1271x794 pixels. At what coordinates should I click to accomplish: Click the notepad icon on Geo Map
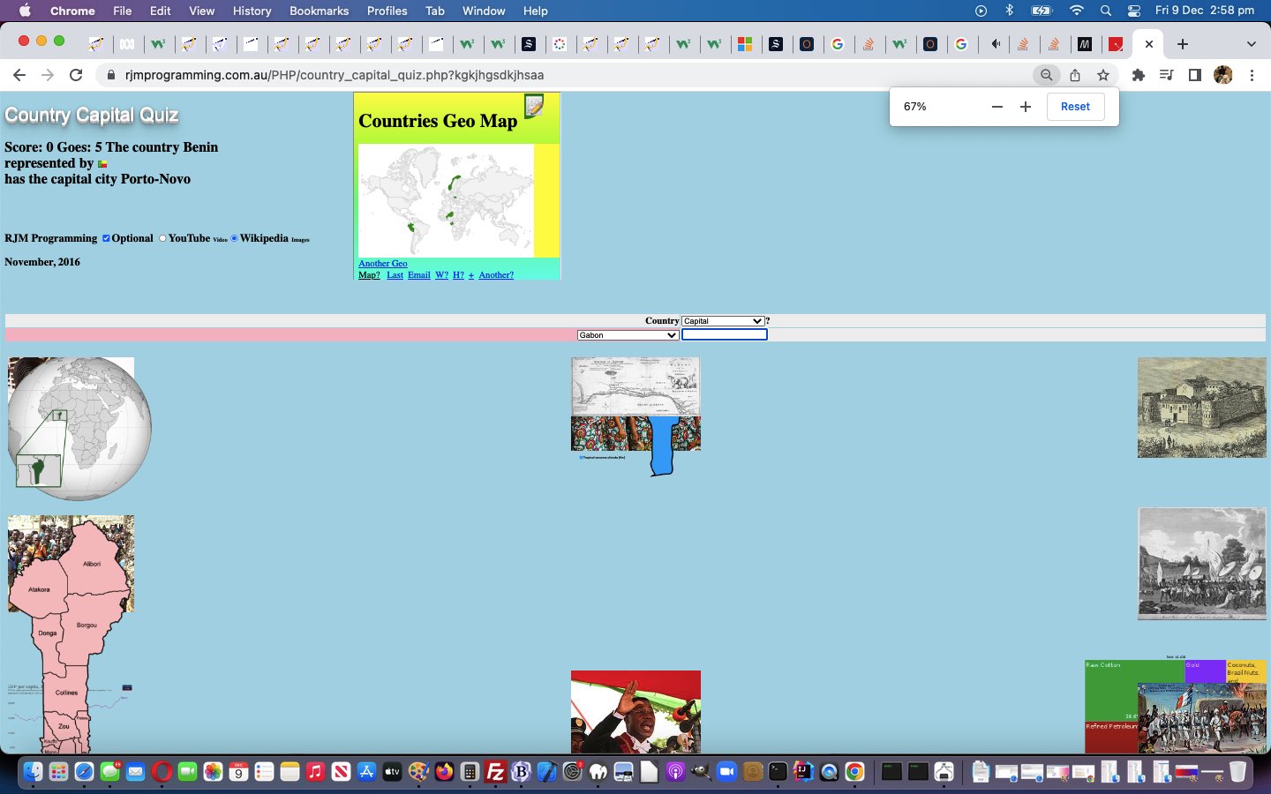point(534,107)
